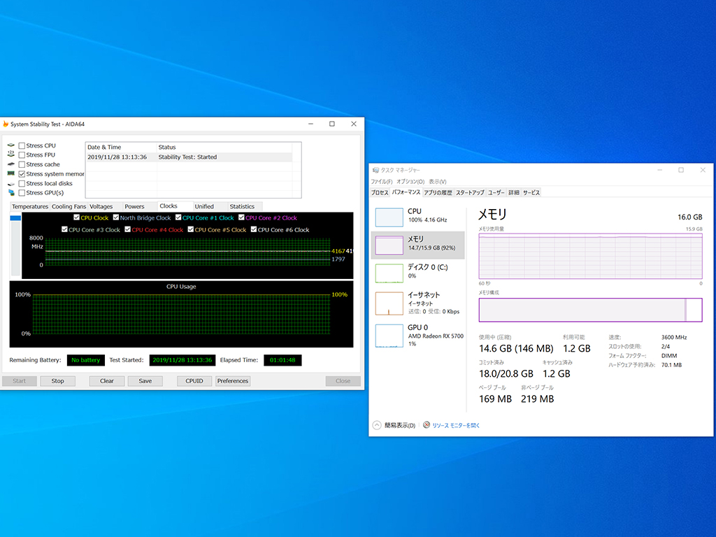Select the CPU performance graph thumbnail
Viewport: 716px width, 537px height.
pyautogui.click(x=389, y=217)
